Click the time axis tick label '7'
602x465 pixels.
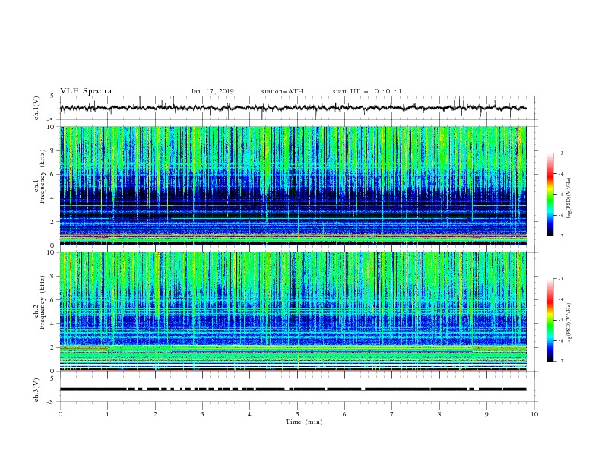tap(392, 414)
